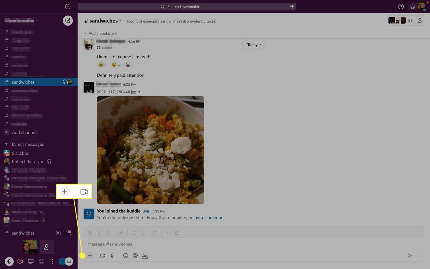Toggle the laughing emoji reaction with 4
The height and width of the screenshot is (269, 430).
(103, 65)
